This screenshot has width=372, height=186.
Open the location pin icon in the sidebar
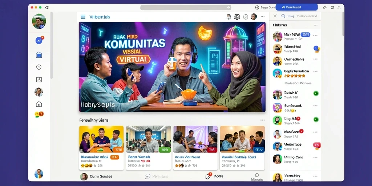click(x=39, y=67)
